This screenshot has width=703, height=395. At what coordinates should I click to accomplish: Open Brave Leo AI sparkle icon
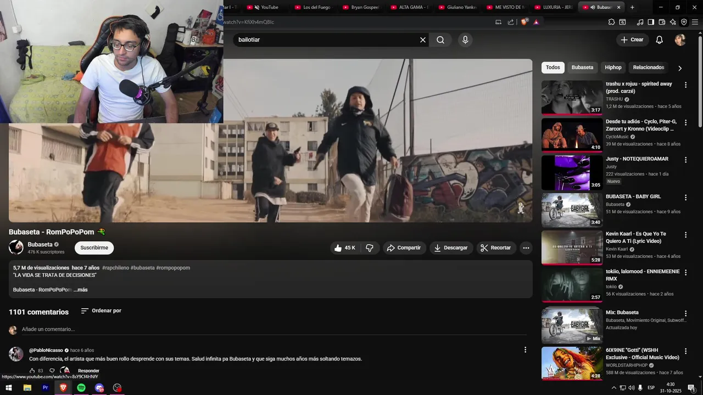point(673,22)
